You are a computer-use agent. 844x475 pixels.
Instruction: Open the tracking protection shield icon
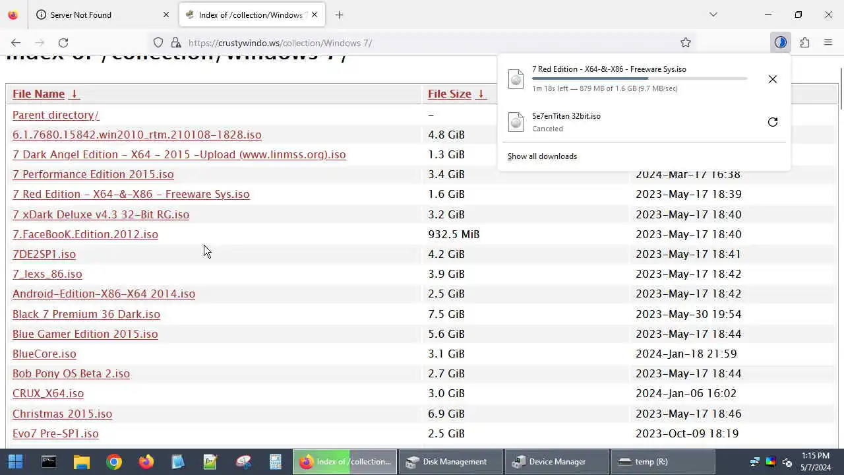(x=158, y=43)
